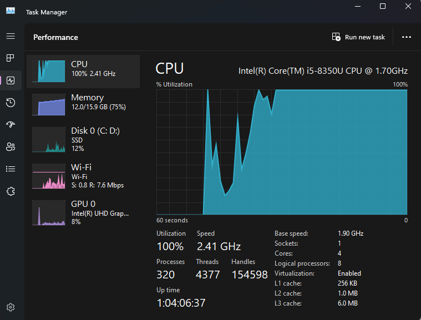Click L2 cache value '1.0 MB'

coord(348,293)
